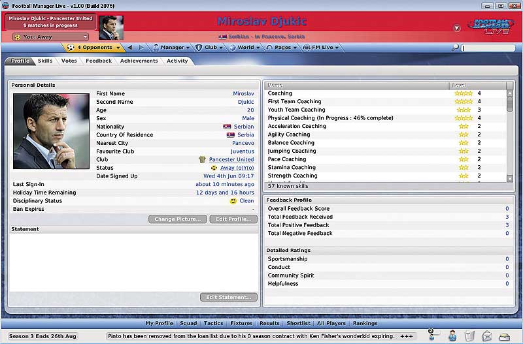Click the header manager photo thumbnail
The width and height of the screenshot is (523, 344).
111,27
